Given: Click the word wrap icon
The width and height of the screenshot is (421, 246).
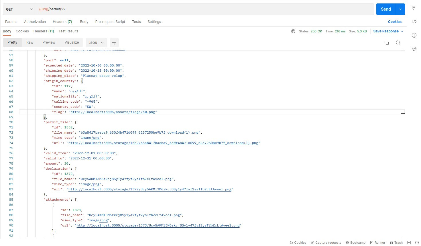Looking at the screenshot, I should coord(114,43).
